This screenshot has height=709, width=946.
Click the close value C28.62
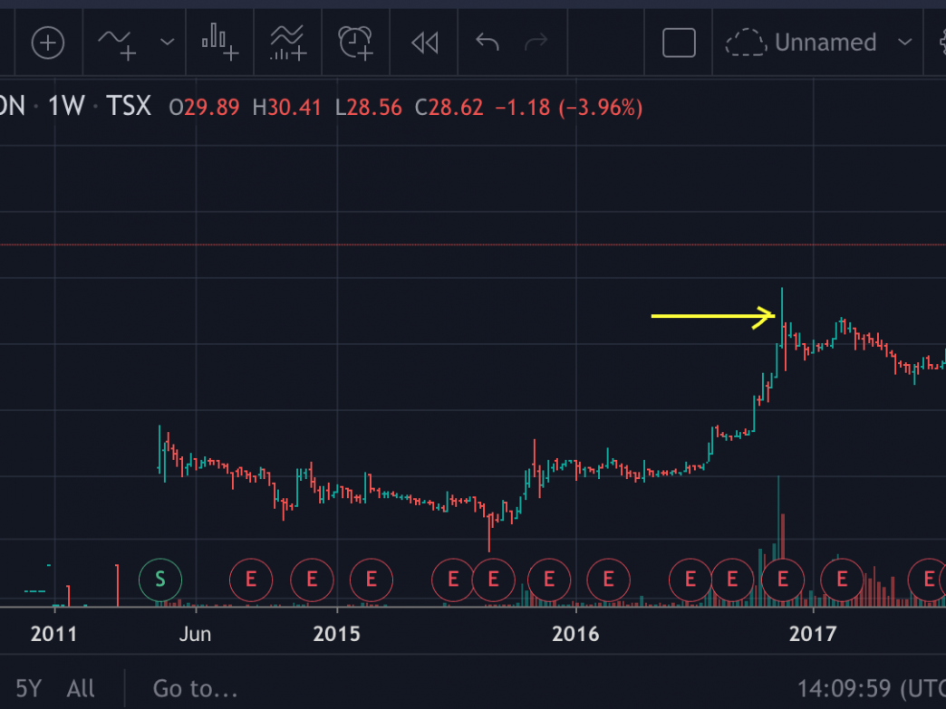(449, 108)
